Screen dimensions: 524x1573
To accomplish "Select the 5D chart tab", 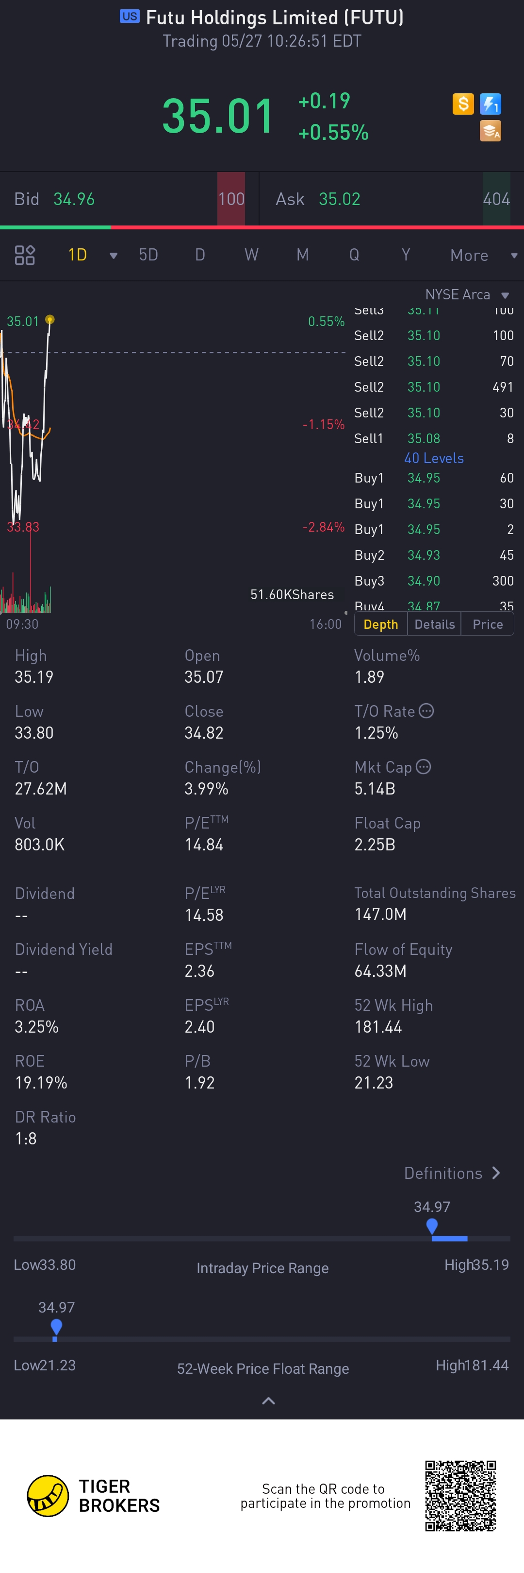I will pyautogui.click(x=148, y=255).
